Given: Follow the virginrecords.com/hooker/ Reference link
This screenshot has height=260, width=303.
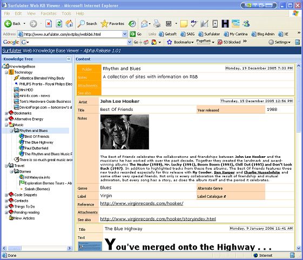Looking at the screenshot, I should [x=142, y=203].
